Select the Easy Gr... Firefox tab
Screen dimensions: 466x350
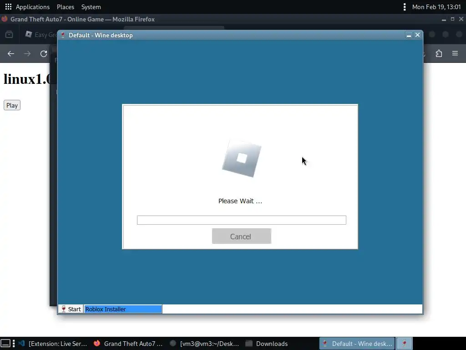(41, 35)
